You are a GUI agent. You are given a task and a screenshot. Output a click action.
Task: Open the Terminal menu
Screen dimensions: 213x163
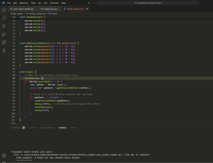54,3
